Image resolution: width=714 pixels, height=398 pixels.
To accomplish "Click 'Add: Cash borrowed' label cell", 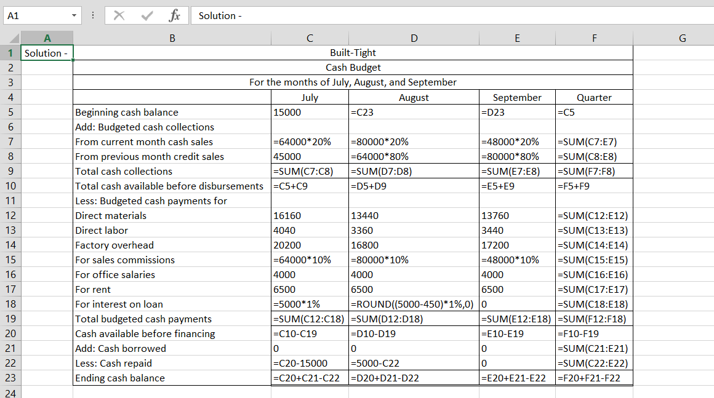I will pos(172,348).
